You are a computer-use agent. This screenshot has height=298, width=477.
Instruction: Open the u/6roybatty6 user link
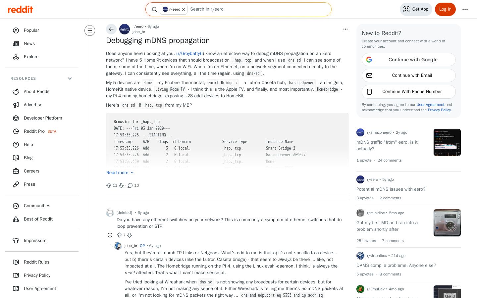pos(189,53)
